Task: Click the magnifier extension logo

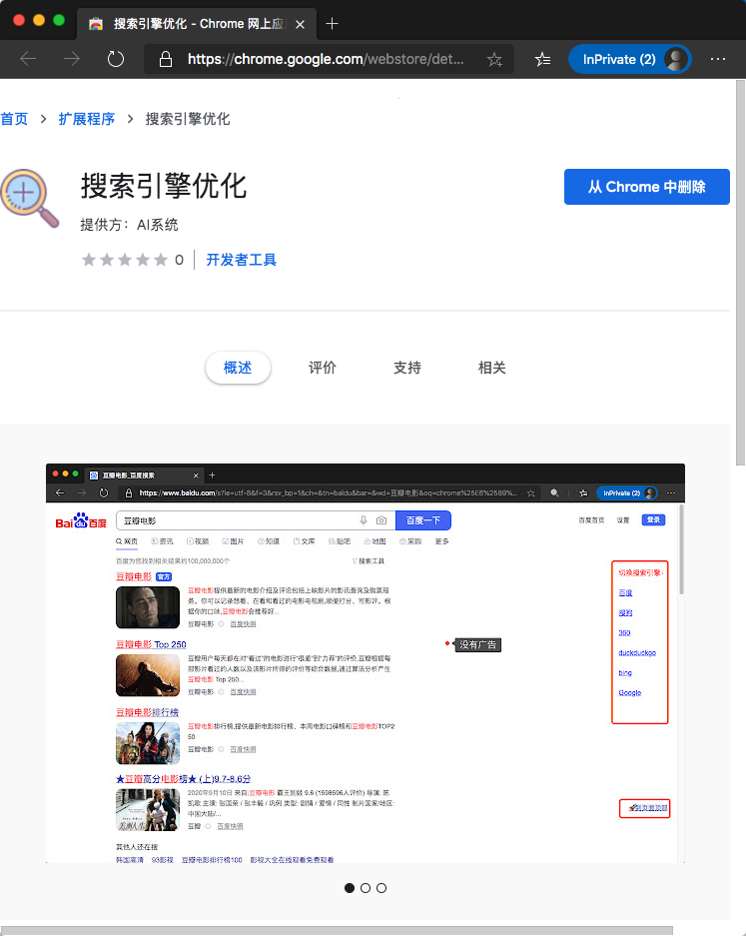Action: coord(30,199)
